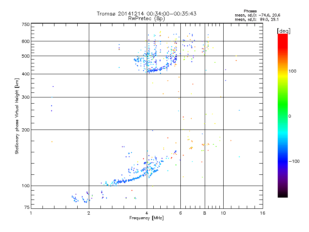Screen dimensions: 309x232
Task: Click x-axis tick label '2'
Action: tap(89, 213)
